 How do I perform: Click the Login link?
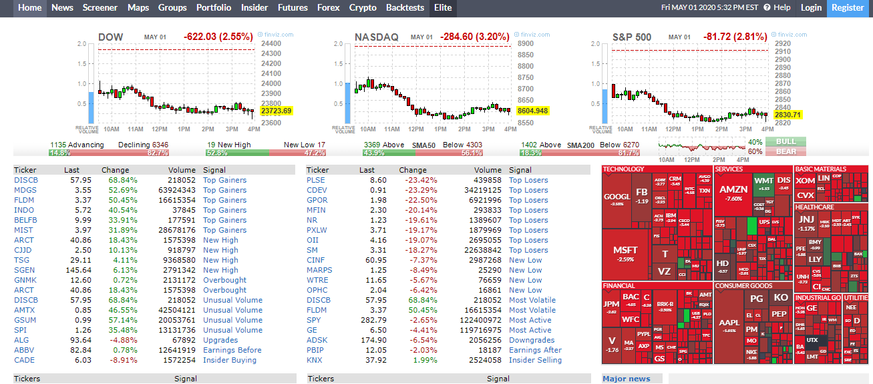coord(811,8)
